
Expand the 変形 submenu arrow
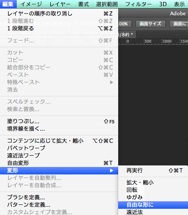point(112,171)
